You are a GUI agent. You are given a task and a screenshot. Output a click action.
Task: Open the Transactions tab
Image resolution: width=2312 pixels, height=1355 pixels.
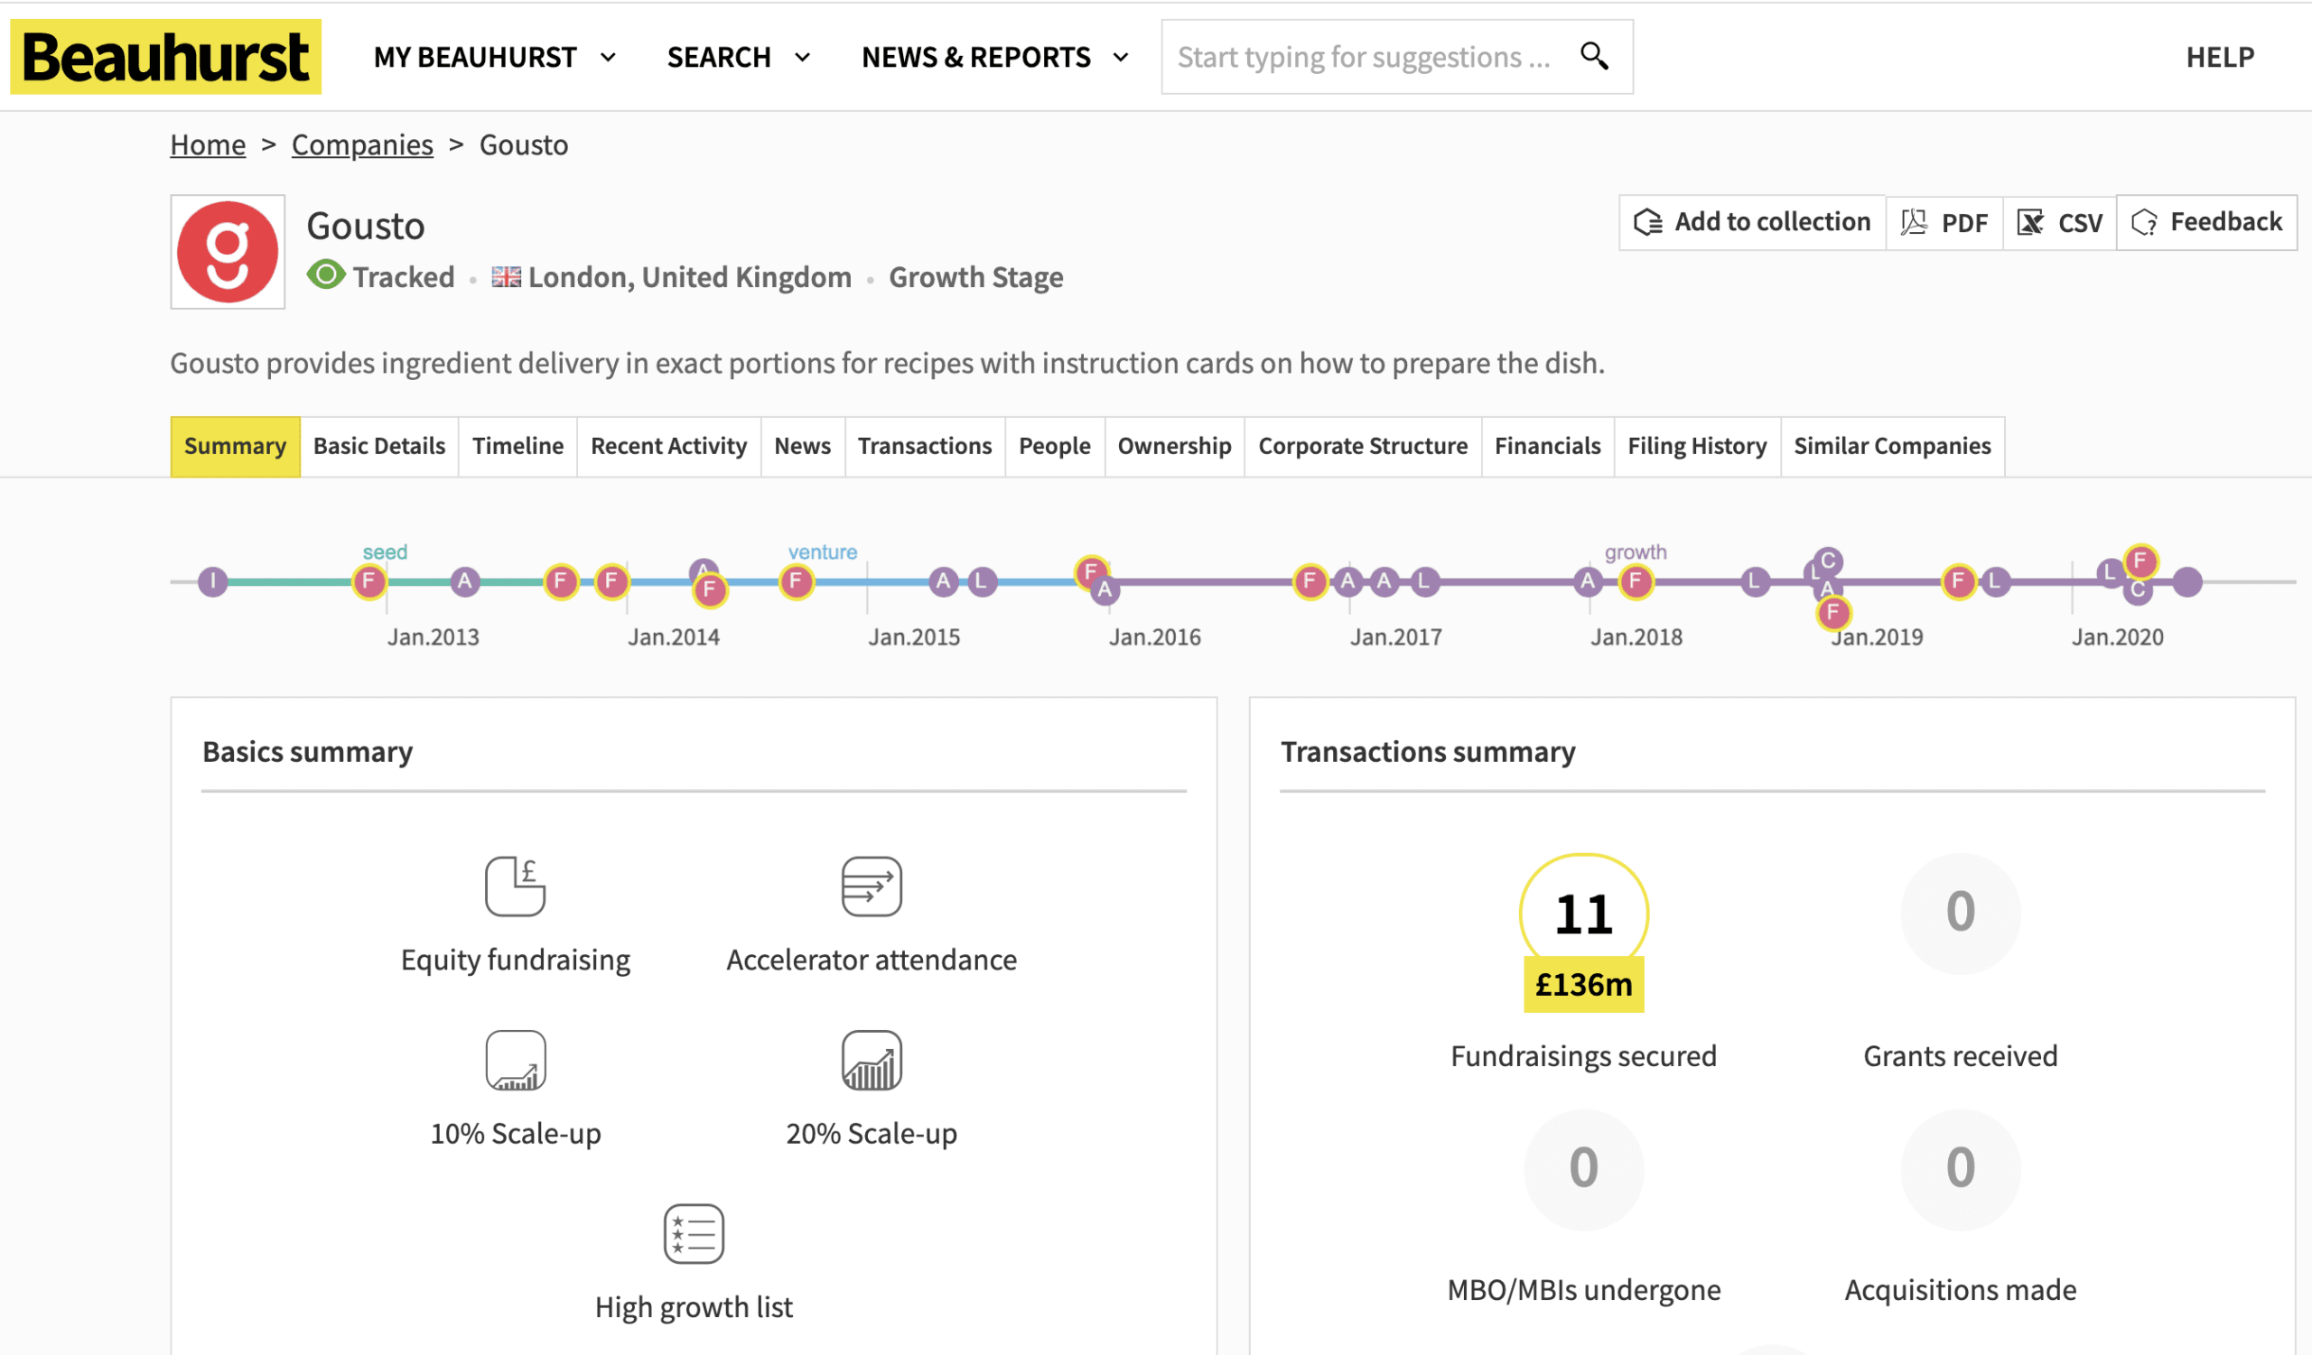(x=925, y=447)
